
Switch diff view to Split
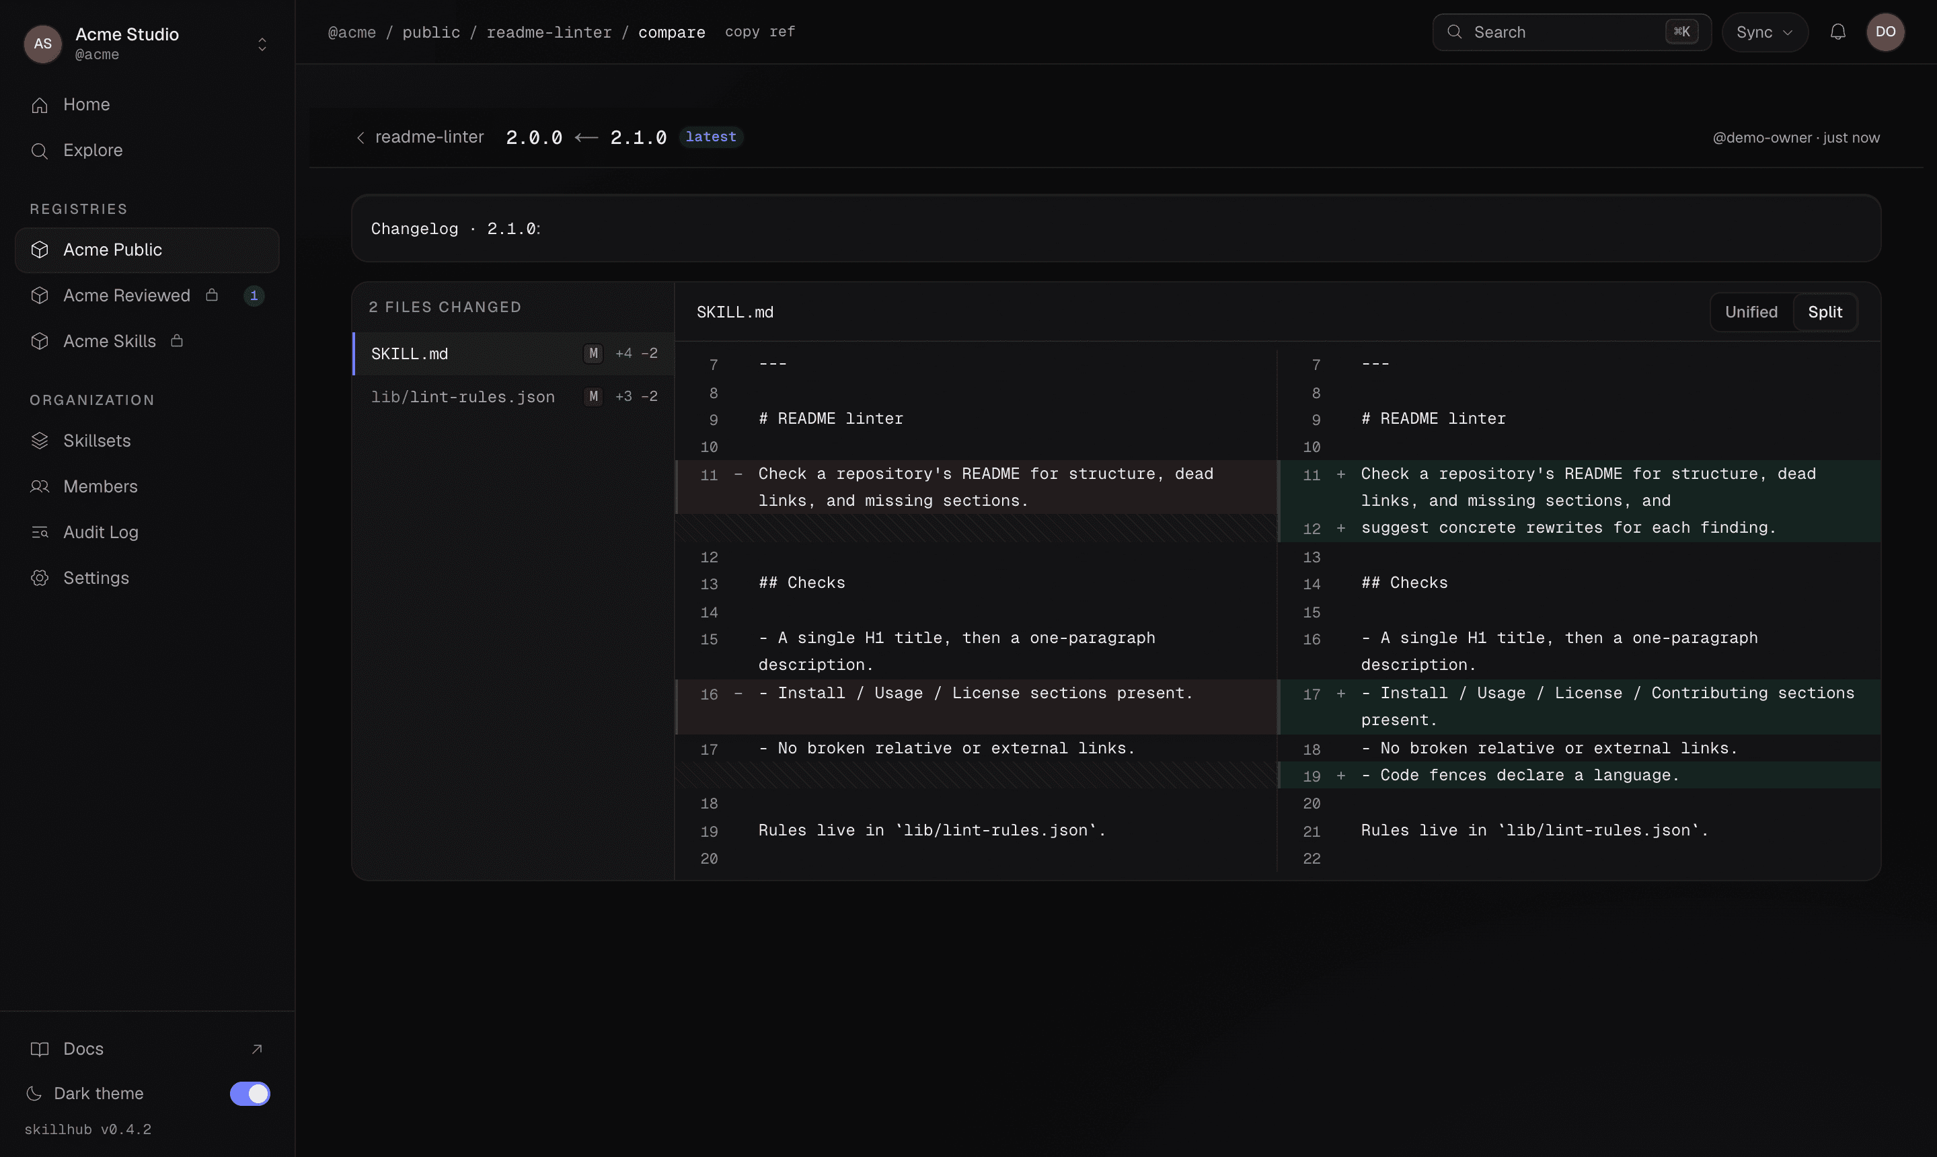coord(1824,312)
